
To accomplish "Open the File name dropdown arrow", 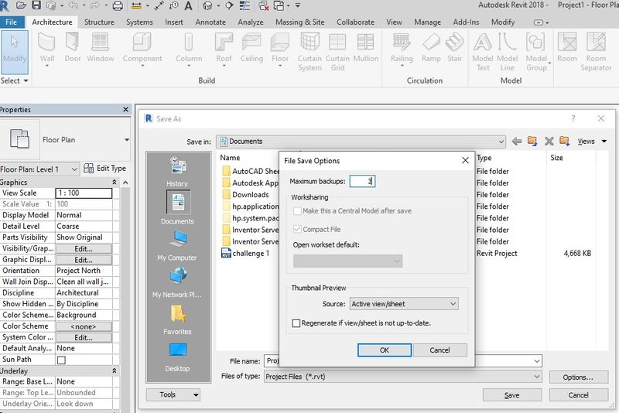I will (x=536, y=361).
